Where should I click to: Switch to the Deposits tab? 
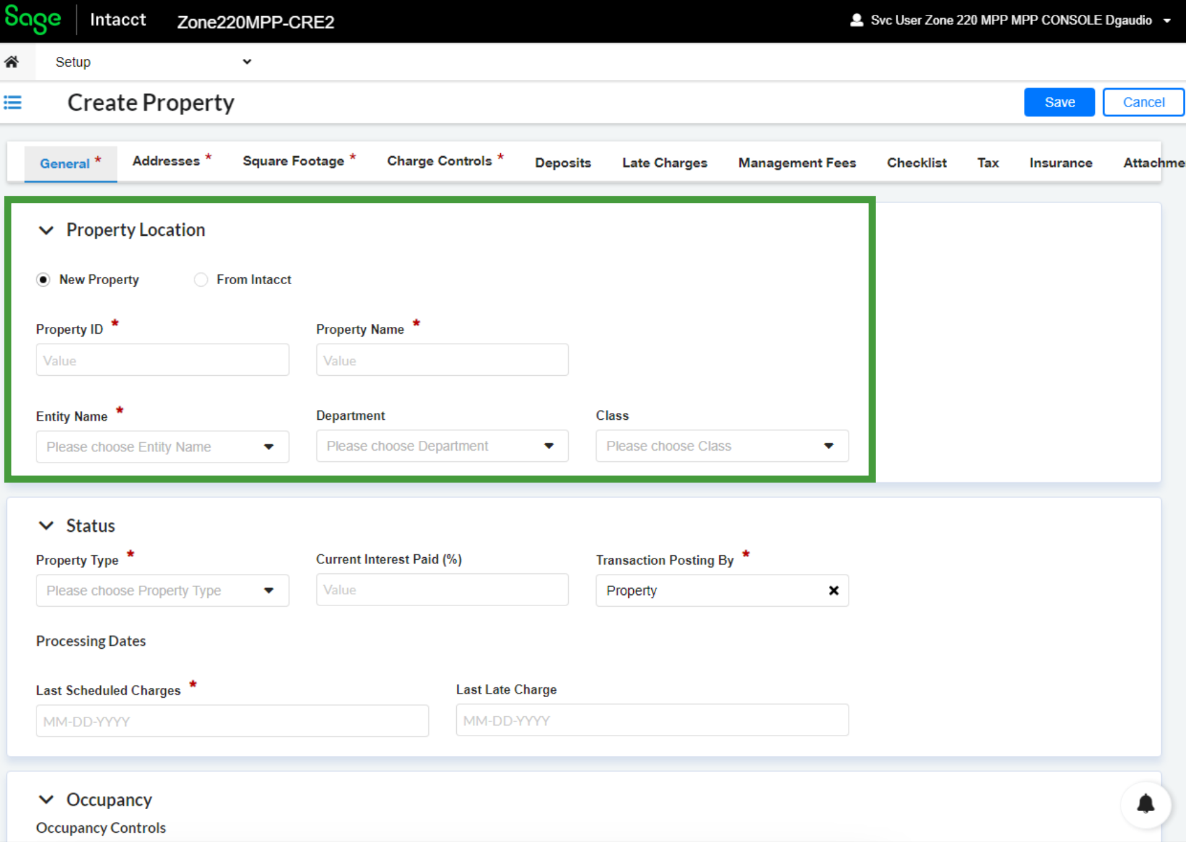563,163
